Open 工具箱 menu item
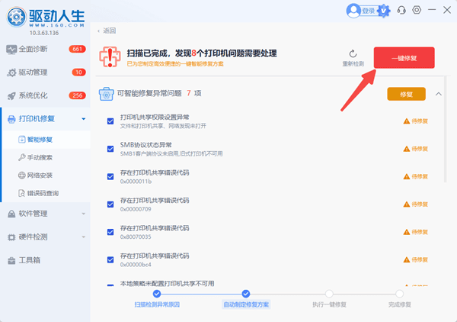The width and height of the screenshot is (457, 322). point(46,260)
